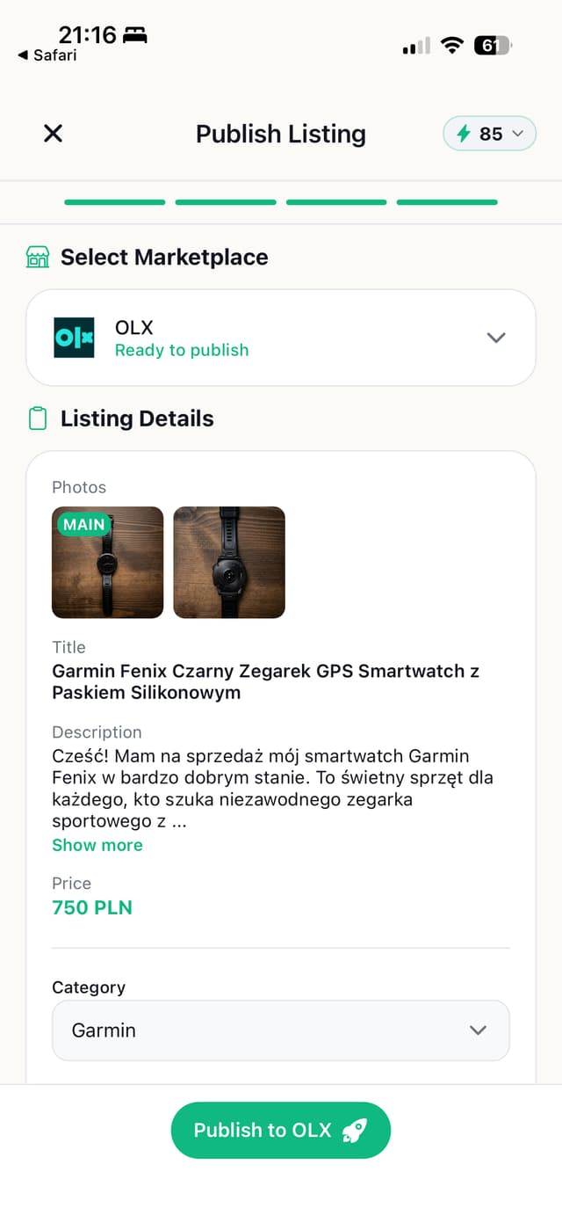Close the listing with the X button
The height and width of the screenshot is (1223, 562).
click(53, 134)
